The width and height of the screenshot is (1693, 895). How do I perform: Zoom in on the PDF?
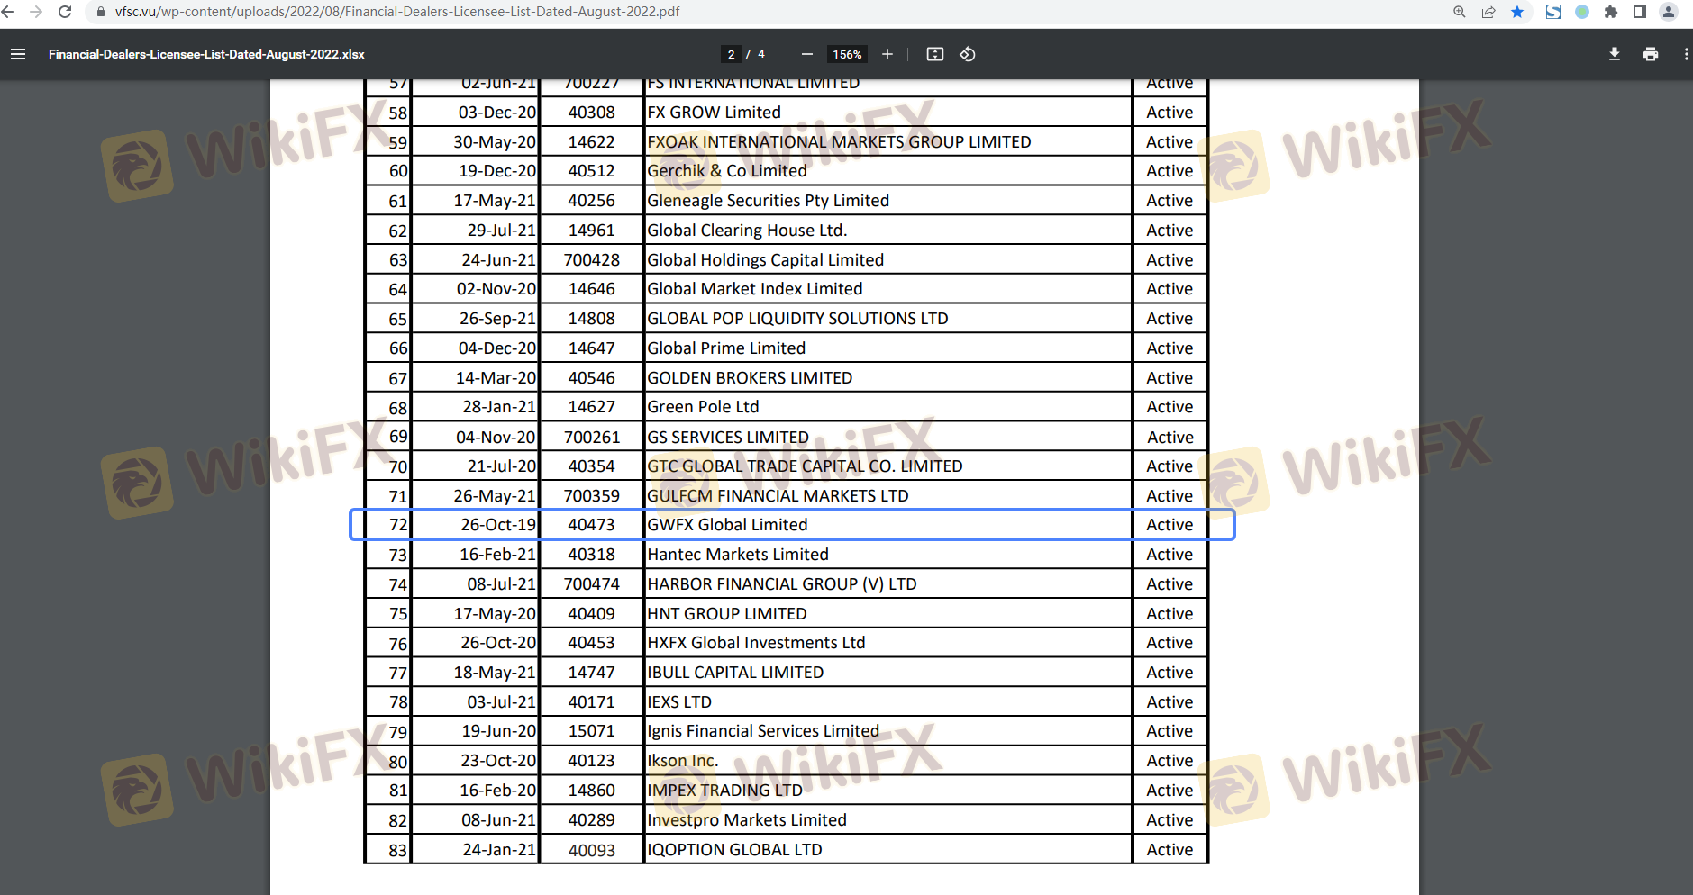[887, 54]
